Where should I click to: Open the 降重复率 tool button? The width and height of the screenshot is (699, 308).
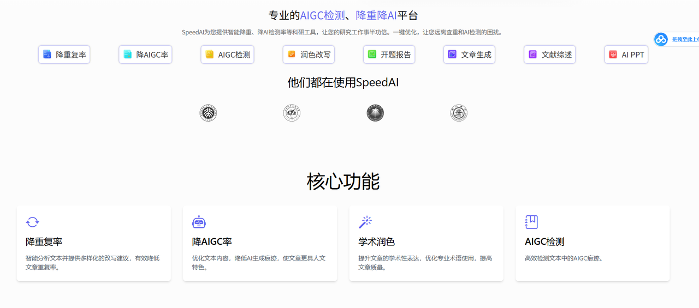coord(64,55)
